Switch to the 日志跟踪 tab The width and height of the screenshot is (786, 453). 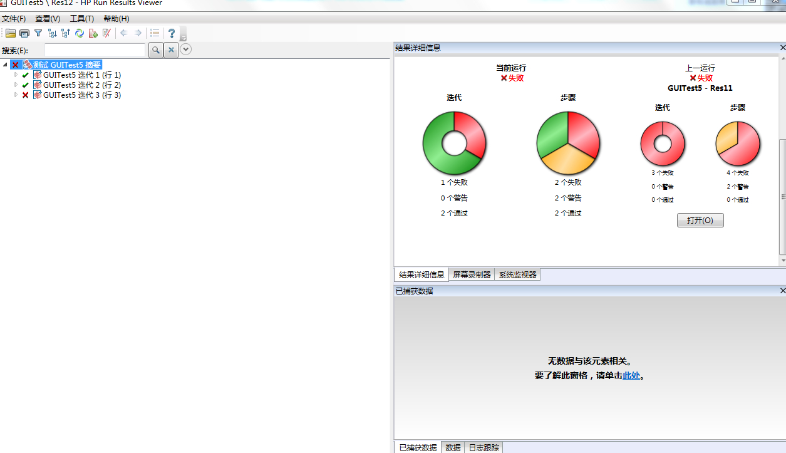484,447
